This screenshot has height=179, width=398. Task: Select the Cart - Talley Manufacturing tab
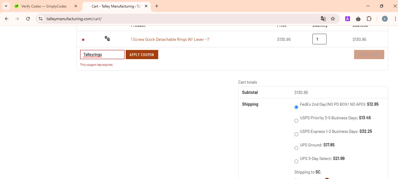[x=117, y=6]
